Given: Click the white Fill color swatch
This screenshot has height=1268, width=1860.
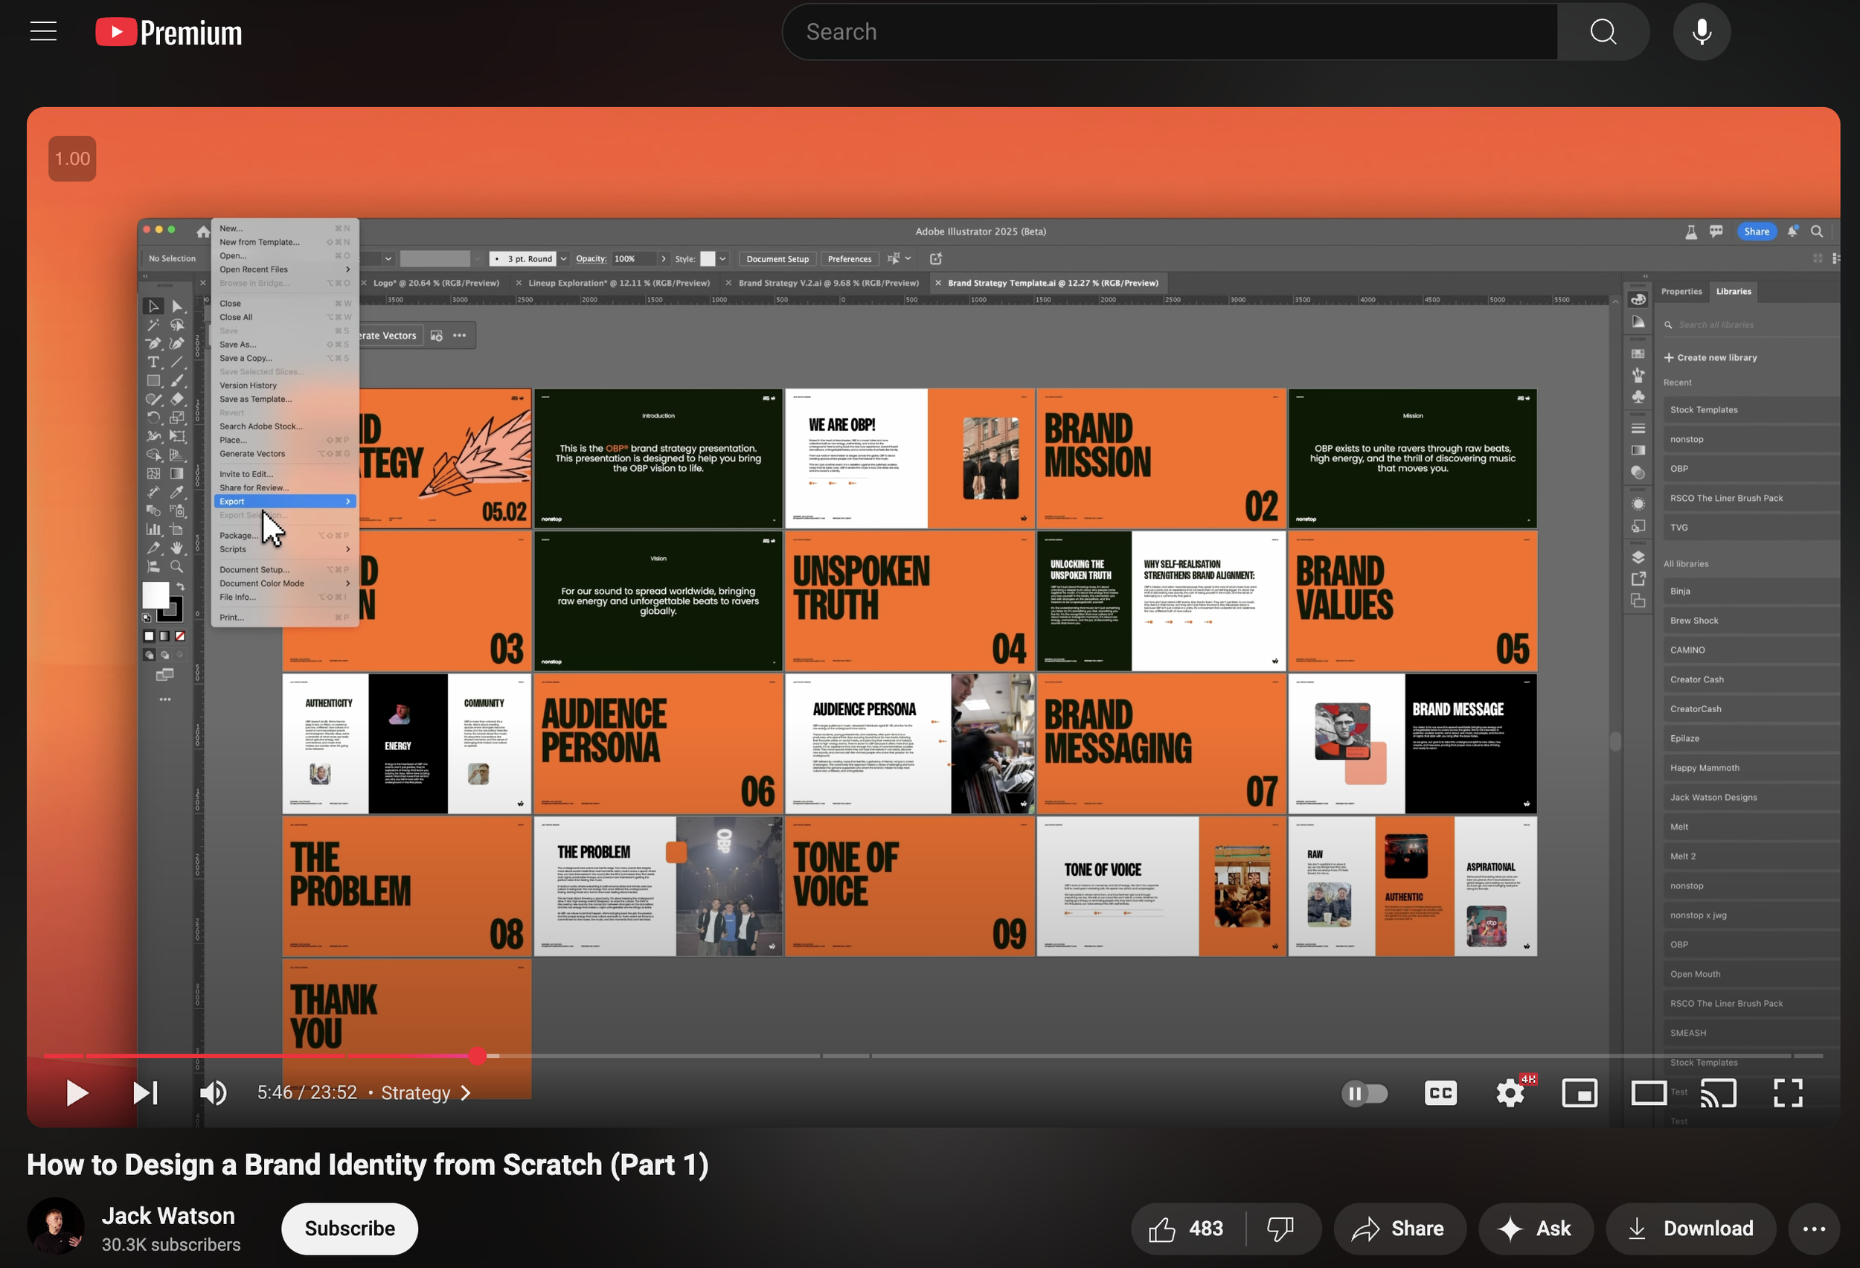Looking at the screenshot, I should tap(155, 595).
